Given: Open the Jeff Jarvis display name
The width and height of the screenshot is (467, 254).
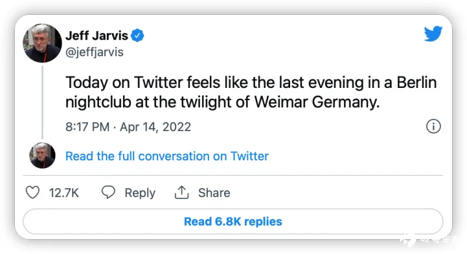Looking at the screenshot, I should [x=97, y=36].
